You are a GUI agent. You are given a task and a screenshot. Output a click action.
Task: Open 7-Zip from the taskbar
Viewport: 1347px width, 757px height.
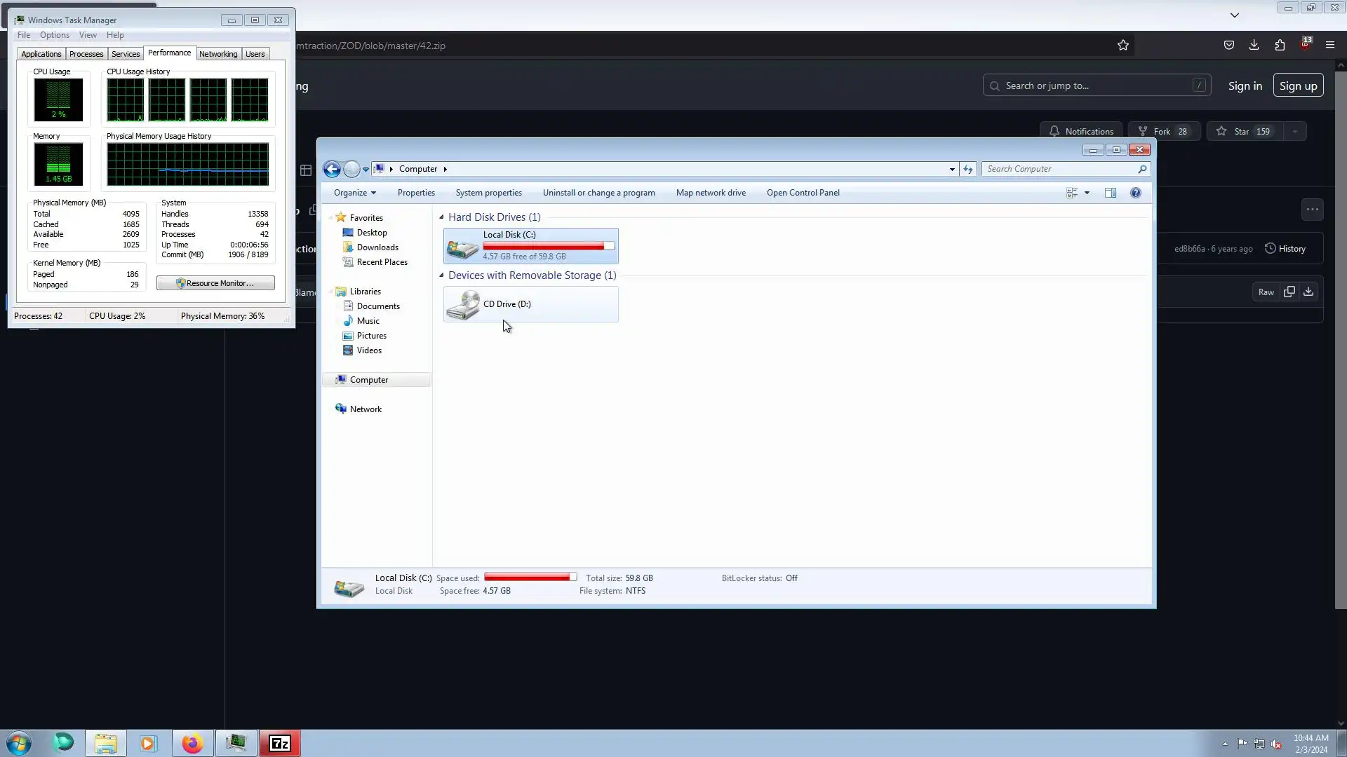point(280,743)
